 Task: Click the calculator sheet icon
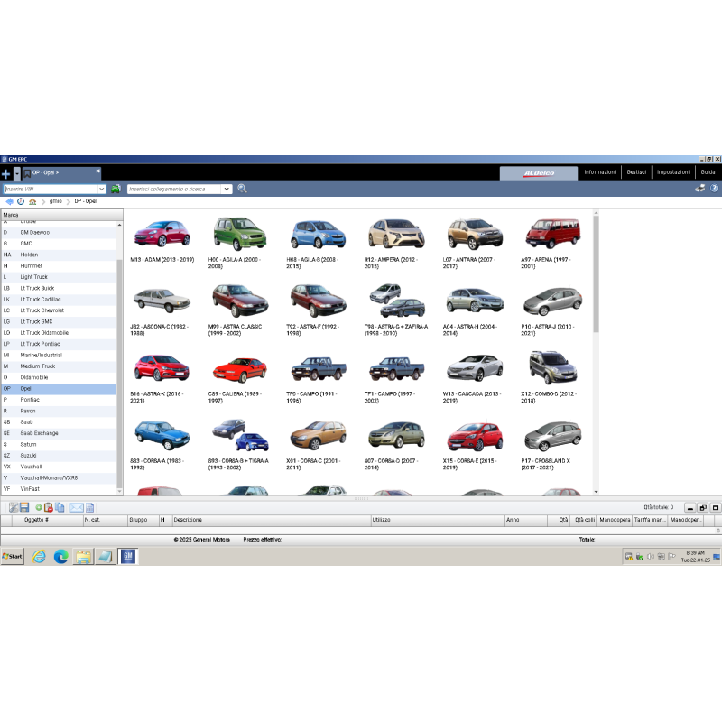point(89,507)
